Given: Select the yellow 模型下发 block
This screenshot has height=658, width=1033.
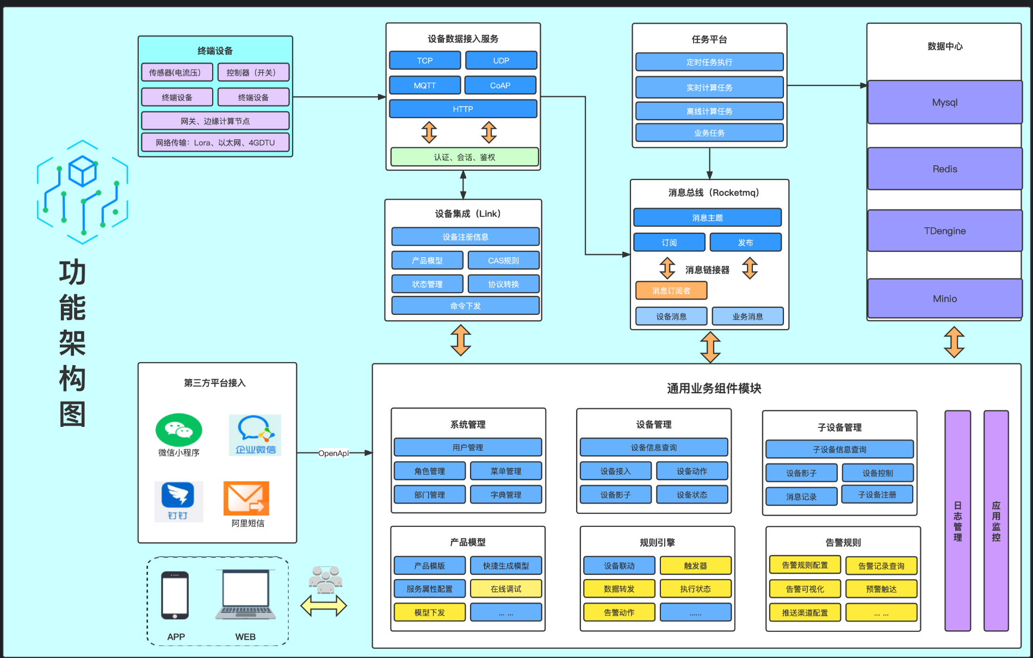Looking at the screenshot, I should coord(430,612).
